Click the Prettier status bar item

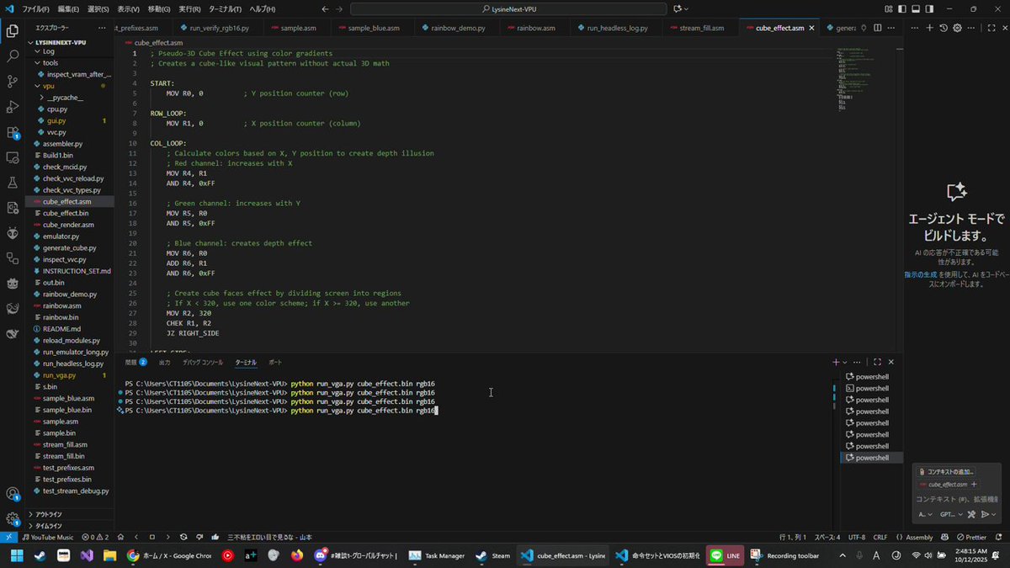pos(971,537)
